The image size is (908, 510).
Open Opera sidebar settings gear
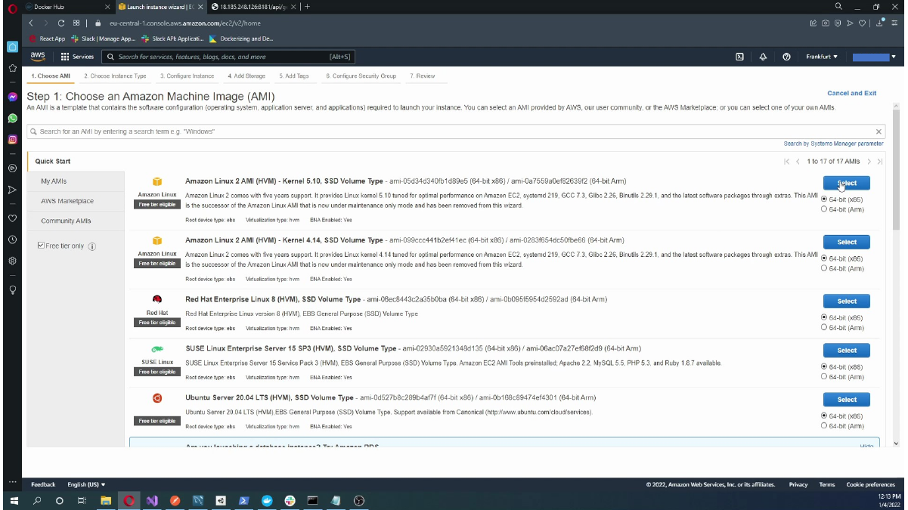(x=13, y=261)
